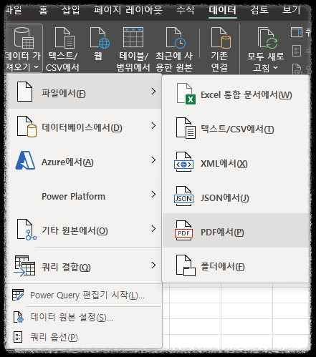The width and height of the screenshot is (316, 357).
Task: Click the data source settings gear-file icon
Action: click(x=19, y=317)
